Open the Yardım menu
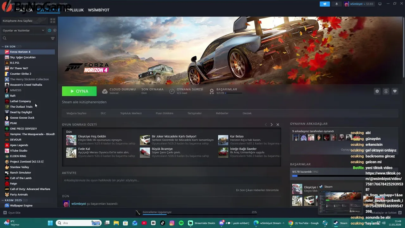The image size is (405, 228). [63, 4]
